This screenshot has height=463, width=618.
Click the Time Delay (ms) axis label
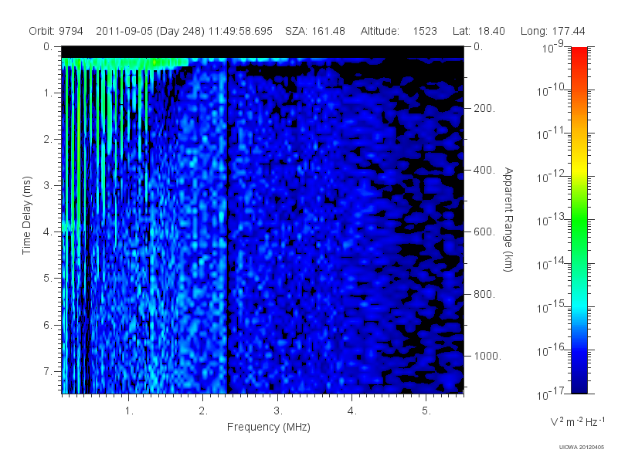pyautogui.click(x=26, y=215)
